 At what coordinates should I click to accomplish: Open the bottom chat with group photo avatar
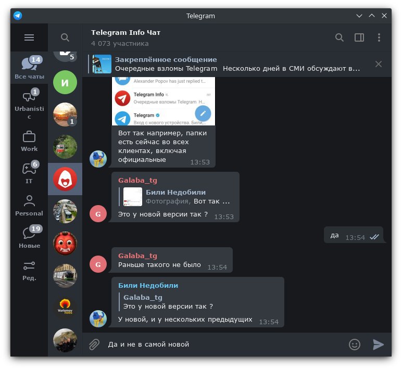(65, 340)
